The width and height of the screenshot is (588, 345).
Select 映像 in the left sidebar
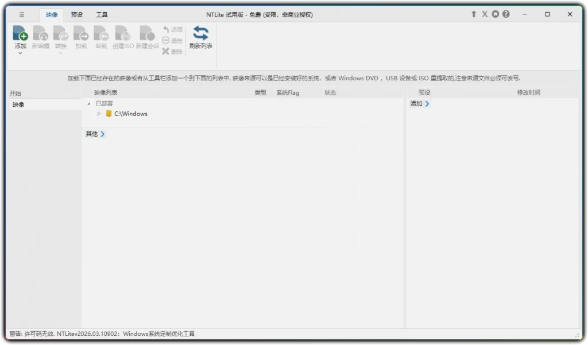[x=17, y=104]
